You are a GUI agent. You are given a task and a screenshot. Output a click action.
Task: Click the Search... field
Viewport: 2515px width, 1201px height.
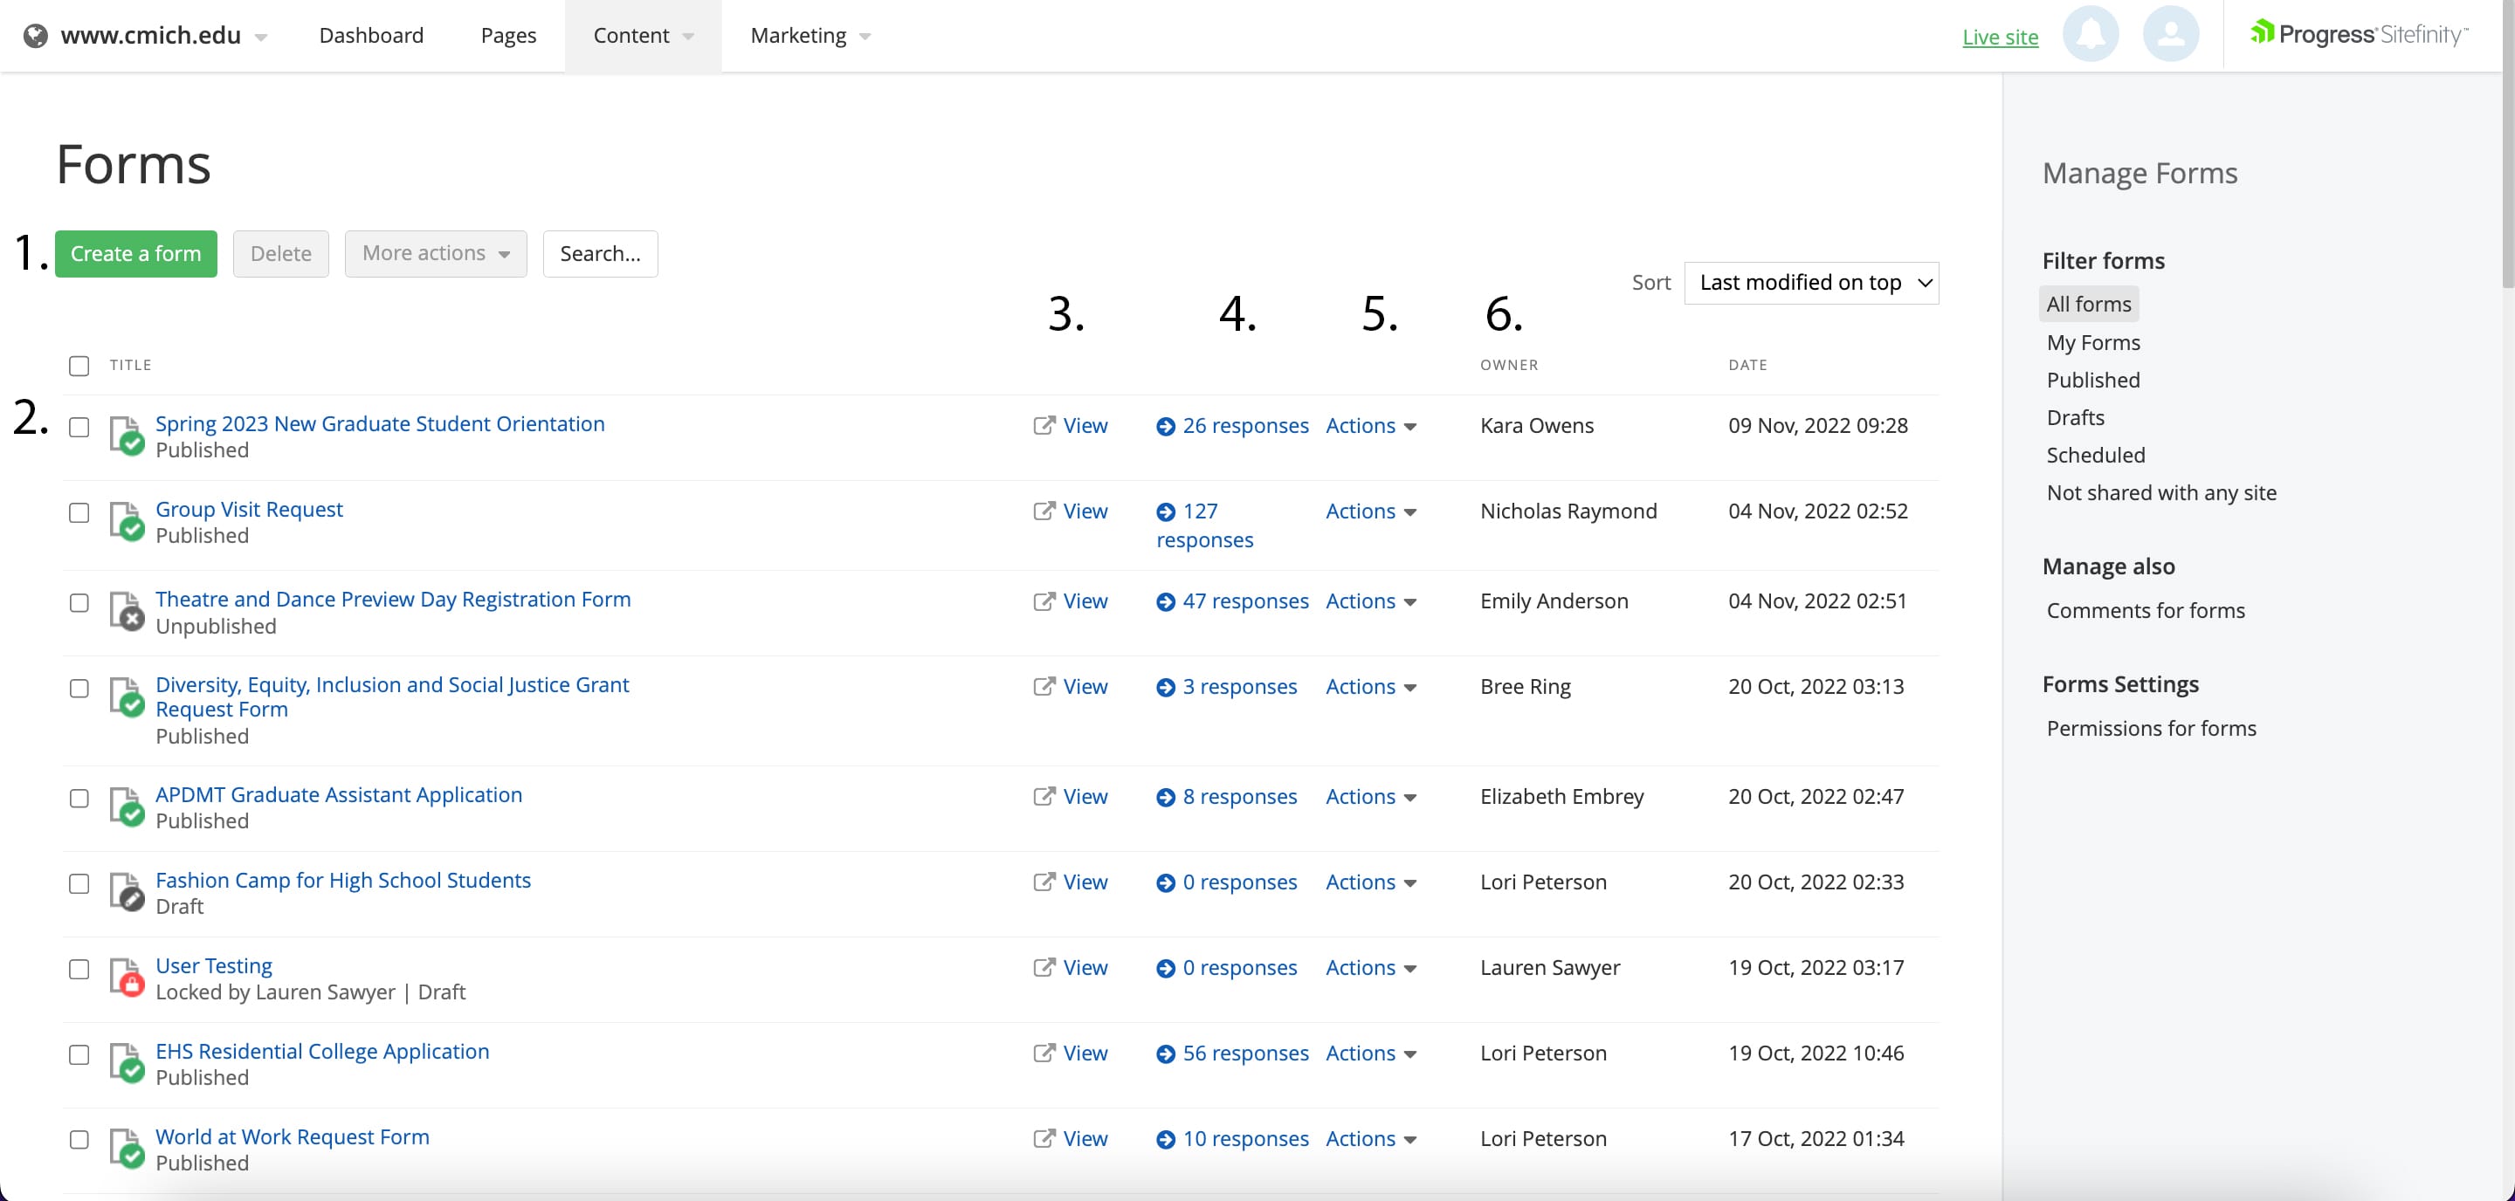[x=599, y=254]
